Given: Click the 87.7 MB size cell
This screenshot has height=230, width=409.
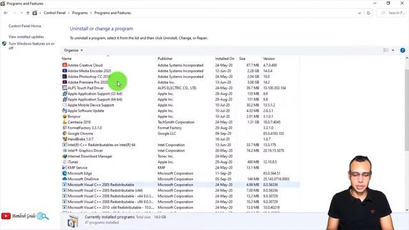Looking at the screenshot, I should pos(252,65).
